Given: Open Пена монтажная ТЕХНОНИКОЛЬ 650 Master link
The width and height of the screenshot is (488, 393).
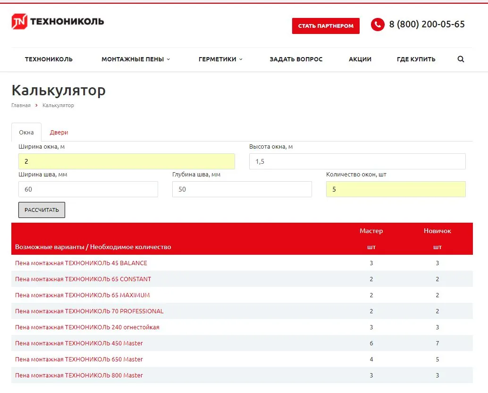Looking at the screenshot, I should pos(79,360).
